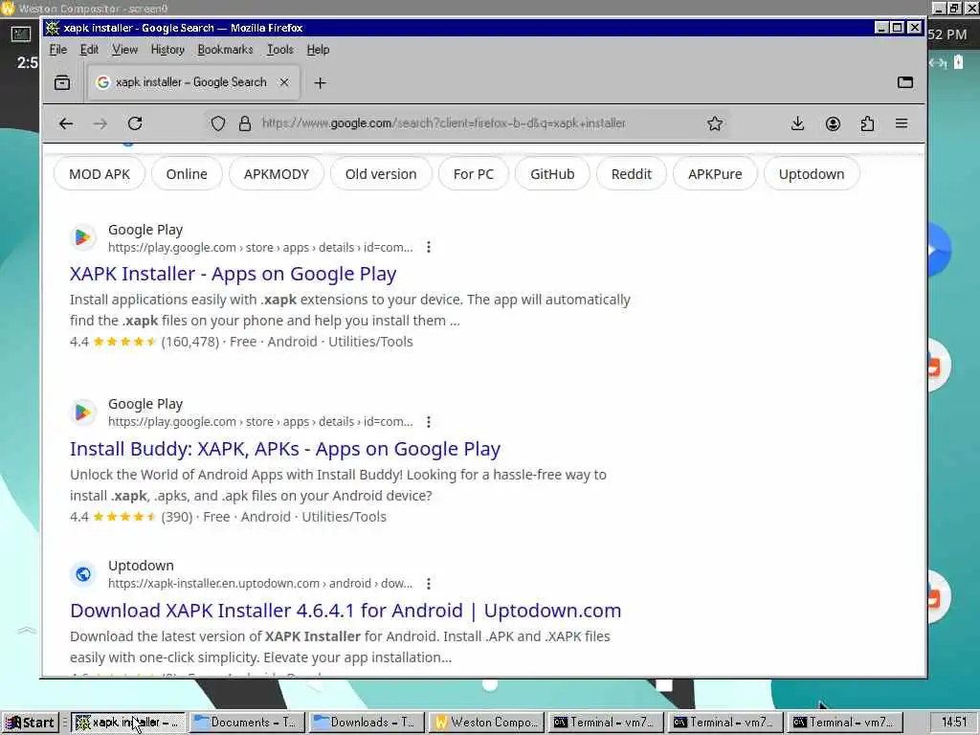Open the Help menu

(x=318, y=50)
